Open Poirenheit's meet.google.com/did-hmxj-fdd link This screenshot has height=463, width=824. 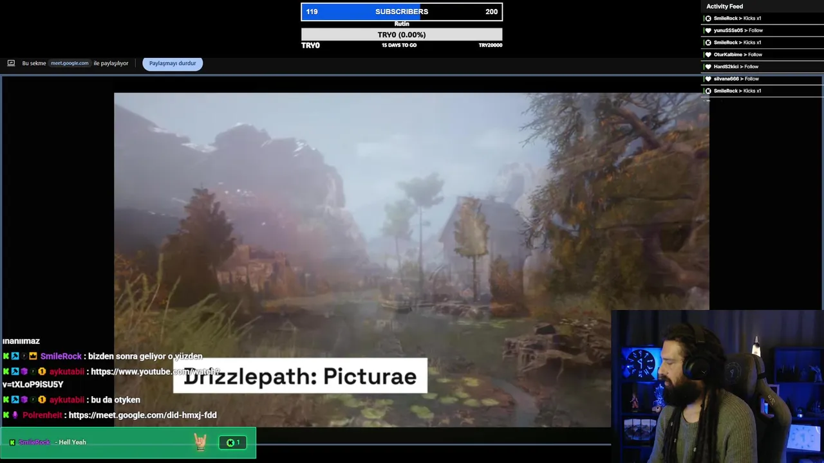pos(142,415)
